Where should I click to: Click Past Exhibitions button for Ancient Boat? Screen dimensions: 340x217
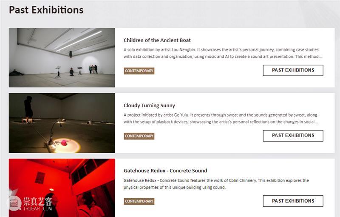click(293, 70)
